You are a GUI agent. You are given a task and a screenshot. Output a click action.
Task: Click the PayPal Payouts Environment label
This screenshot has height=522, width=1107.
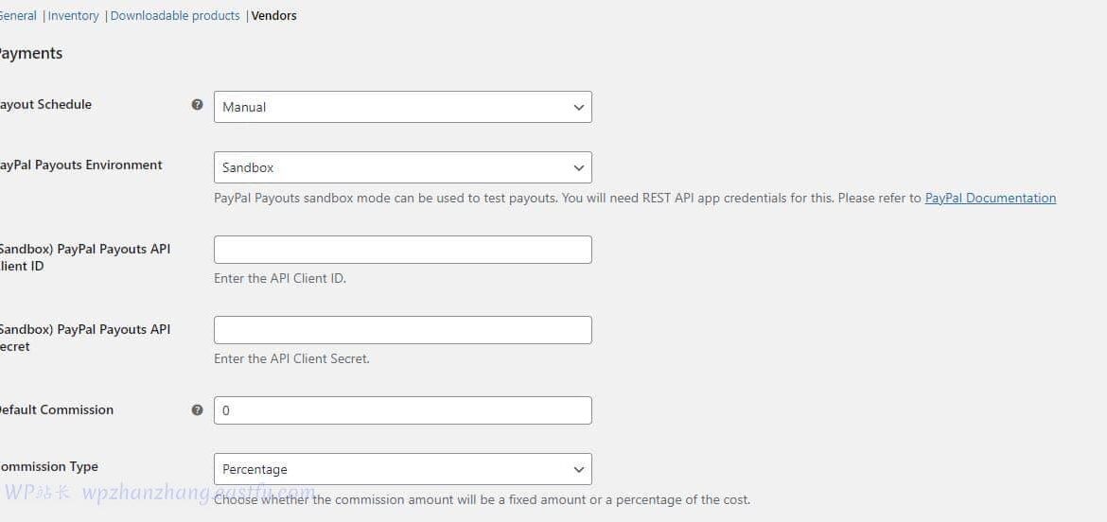80,165
